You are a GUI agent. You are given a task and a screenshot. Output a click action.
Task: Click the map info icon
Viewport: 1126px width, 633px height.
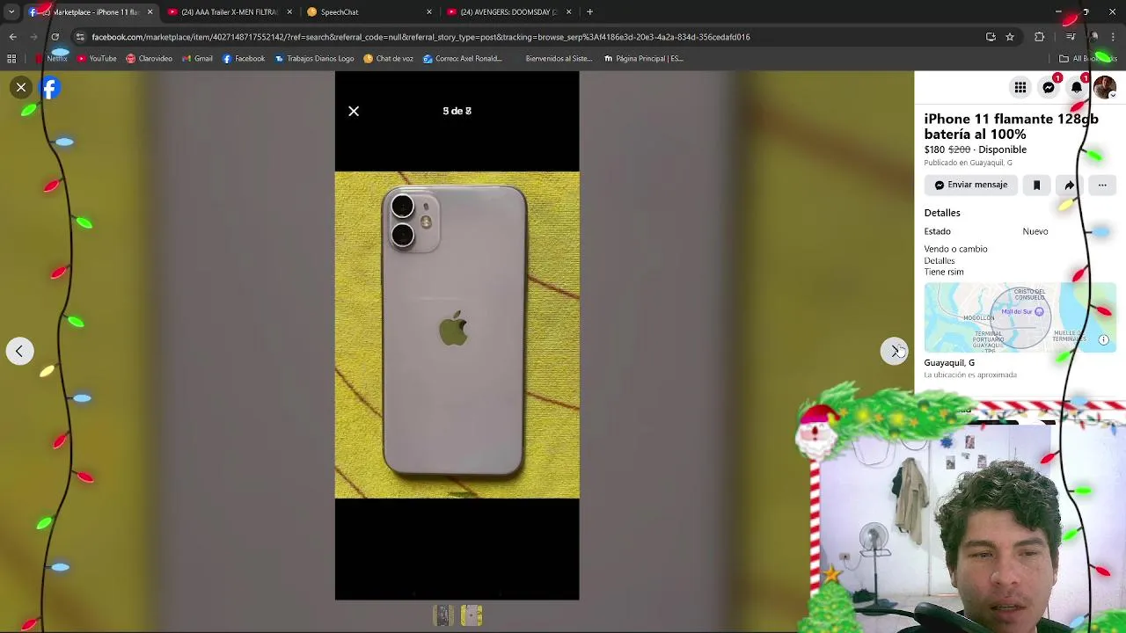point(1103,339)
